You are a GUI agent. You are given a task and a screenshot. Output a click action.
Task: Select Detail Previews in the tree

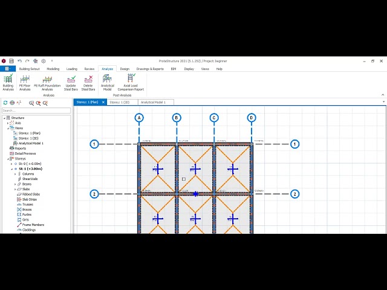pos(25,153)
